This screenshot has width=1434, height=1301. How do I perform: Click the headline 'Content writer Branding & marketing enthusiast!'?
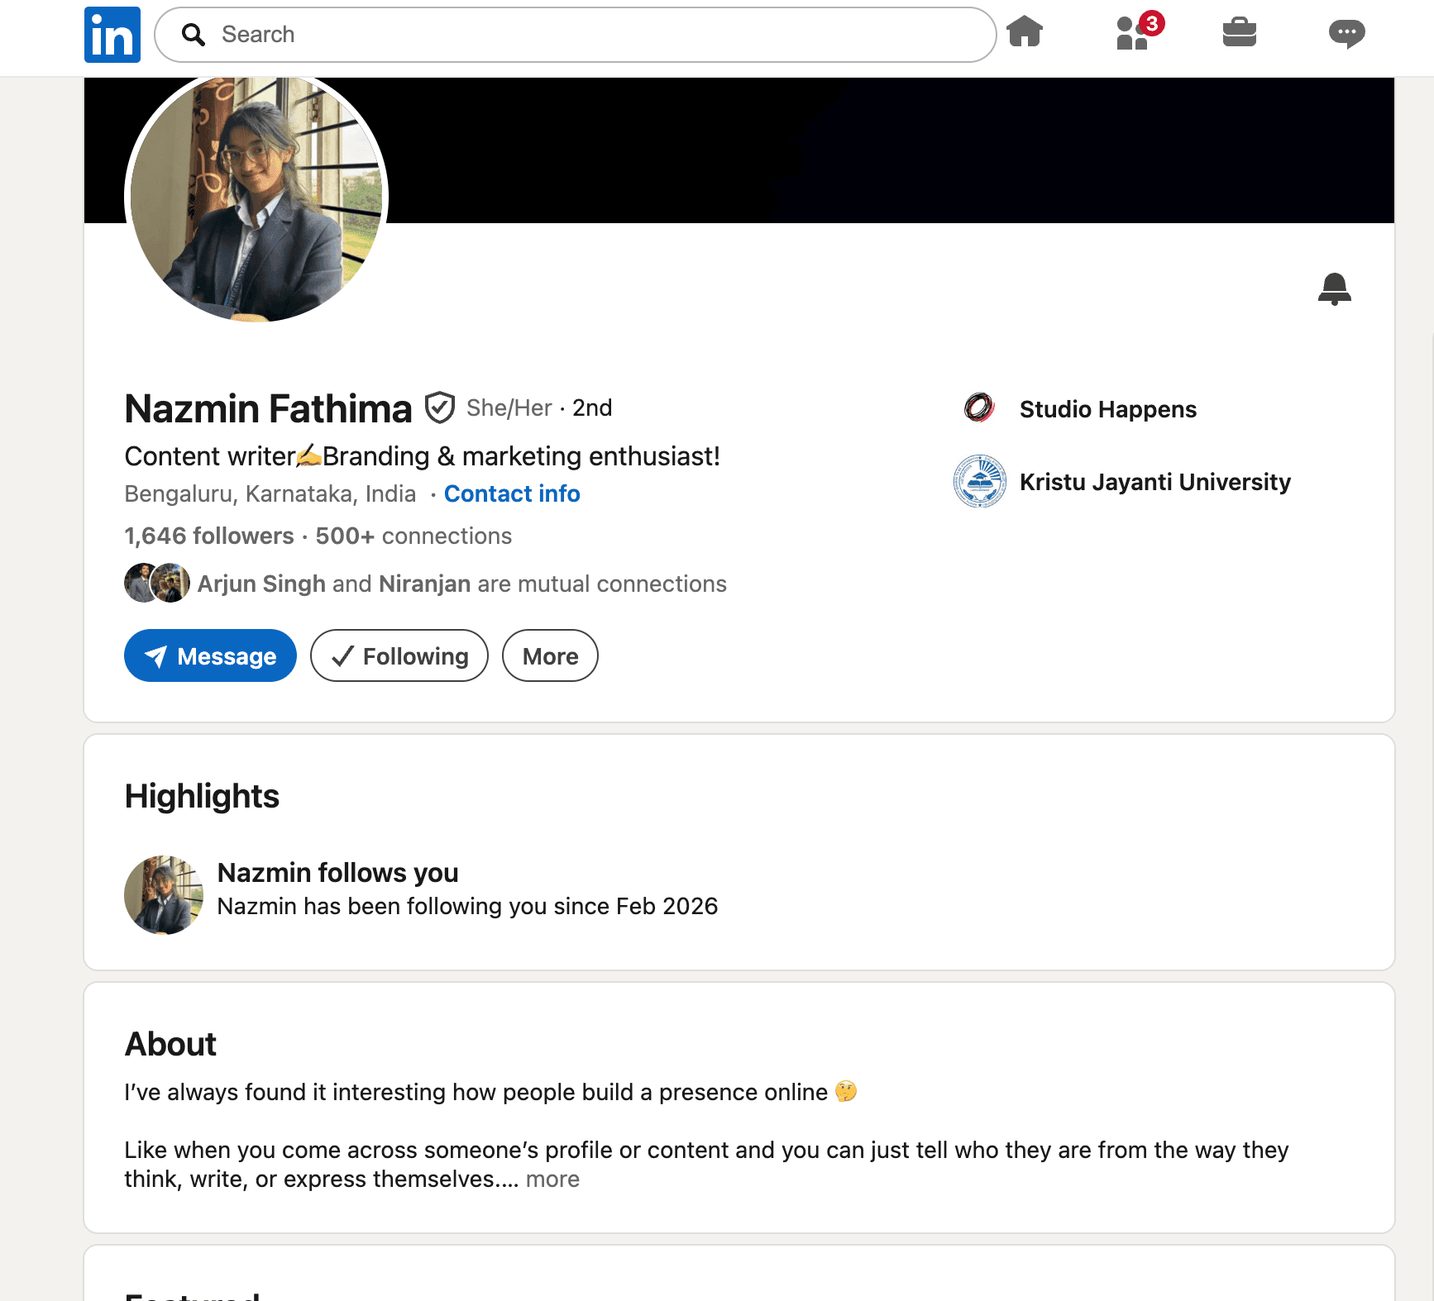423,456
